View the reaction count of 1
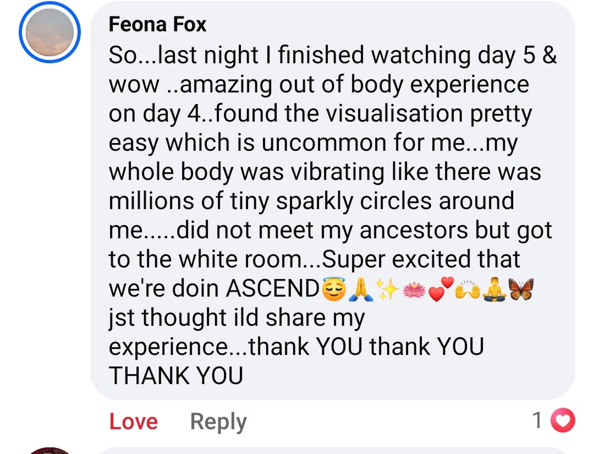Screen dimensions: 594x454 [538, 421]
